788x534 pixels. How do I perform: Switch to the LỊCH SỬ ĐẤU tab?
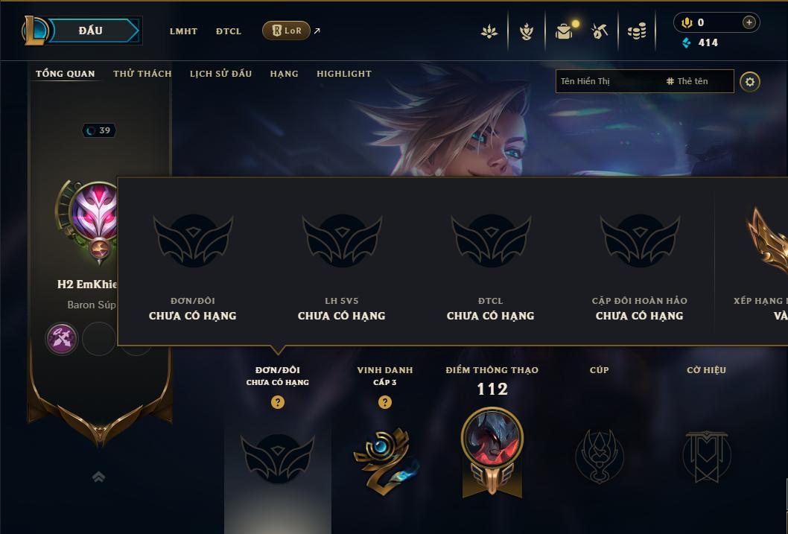(x=220, y=73)
